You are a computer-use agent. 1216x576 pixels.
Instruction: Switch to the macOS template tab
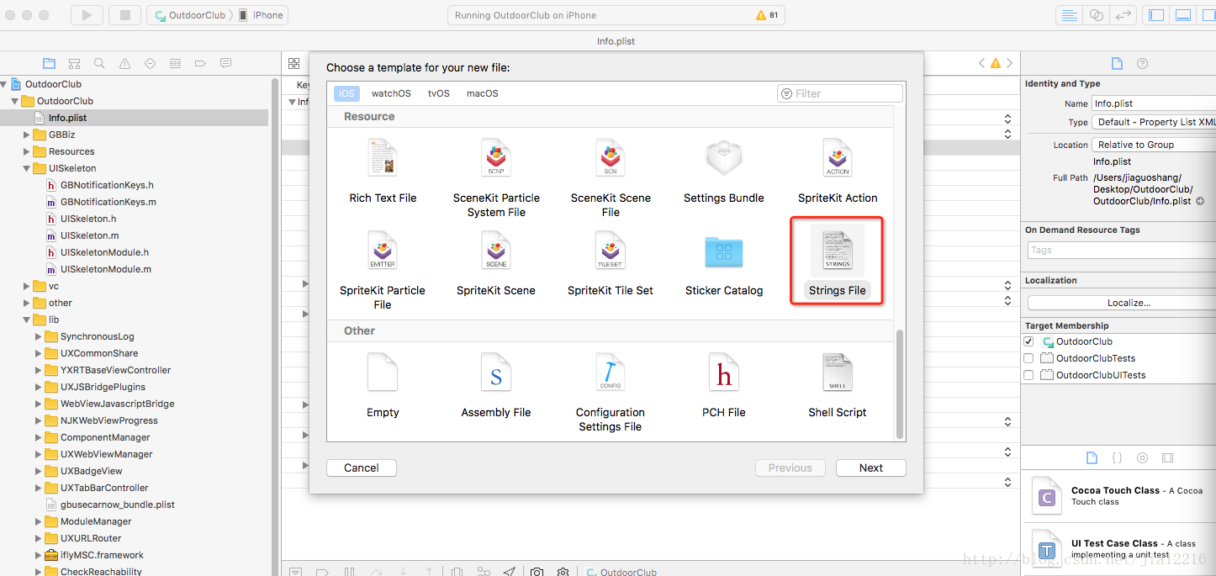click(483, 93)
